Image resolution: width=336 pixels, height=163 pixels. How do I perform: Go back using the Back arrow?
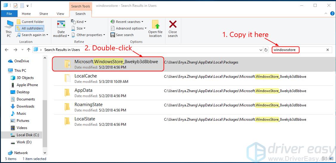pos(7,50)
